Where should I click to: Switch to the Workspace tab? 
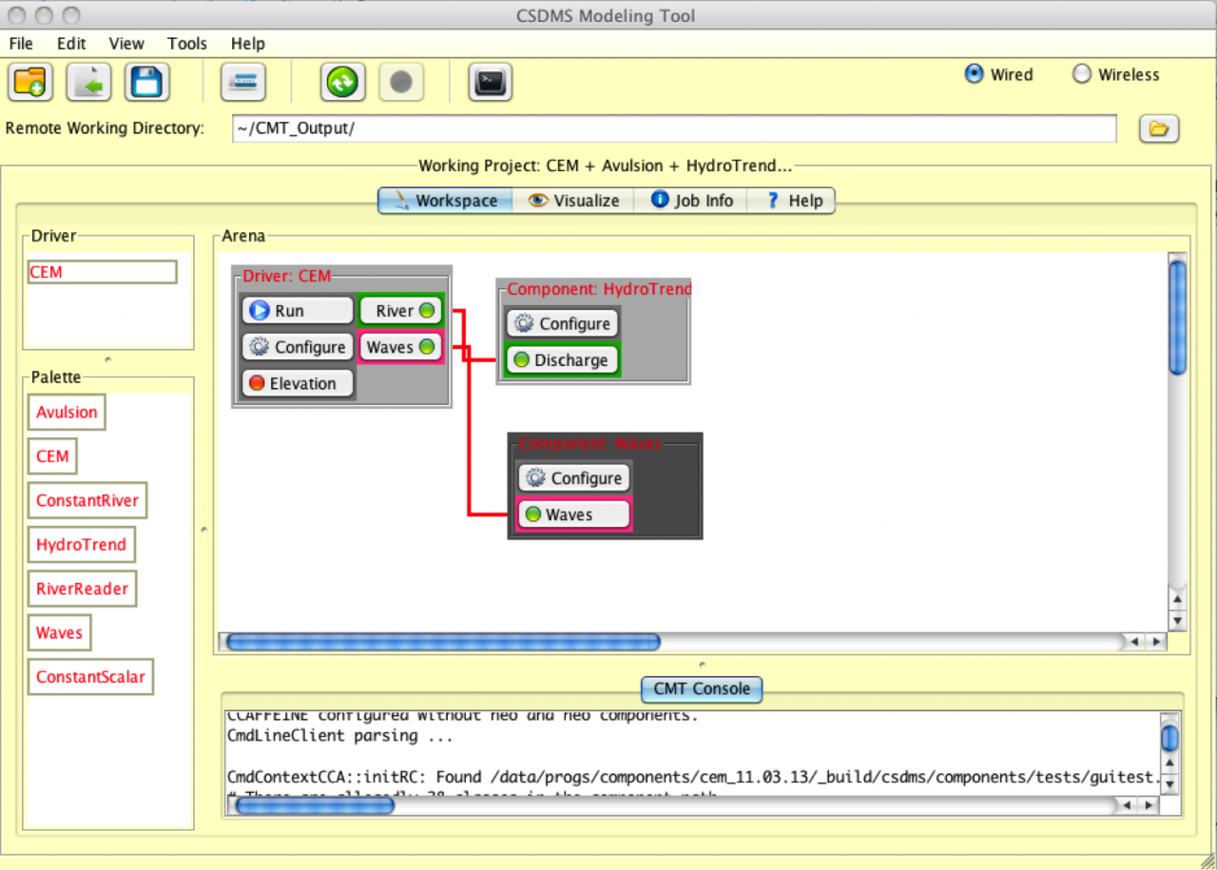[445, 201]
